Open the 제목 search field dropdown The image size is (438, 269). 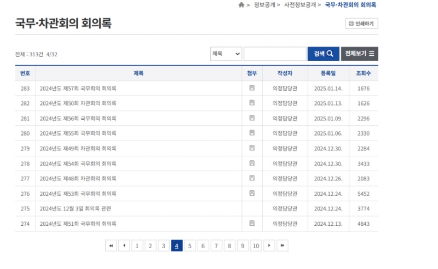click(x=226, y=54)
